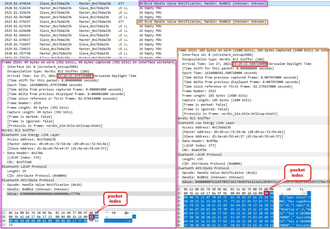Expand Interface id row in Frame 2519 details
The image size is (330, 229).
tap(3, 67)
